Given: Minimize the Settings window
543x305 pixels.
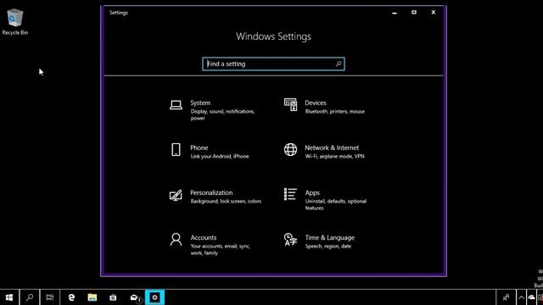Looking at the screenshot, I should [395, 13].
